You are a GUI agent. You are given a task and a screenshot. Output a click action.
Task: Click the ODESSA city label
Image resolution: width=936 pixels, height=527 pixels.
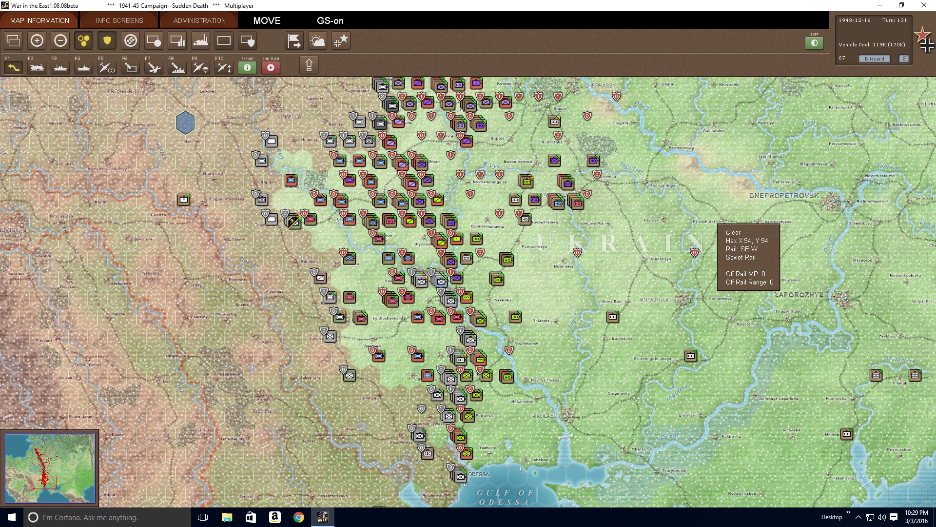[x=478, y=474]
